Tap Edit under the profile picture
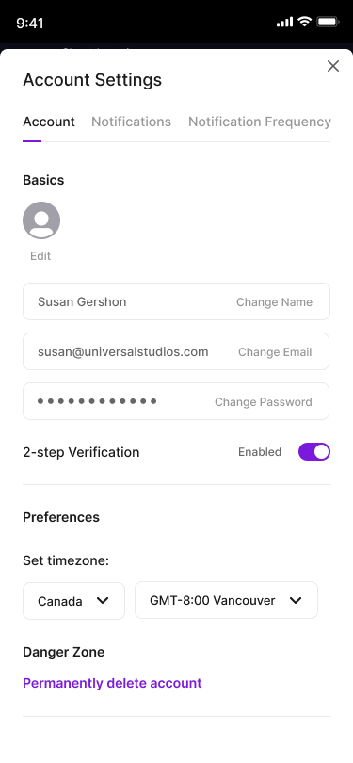The image size is (353, 763). point(40,256)
